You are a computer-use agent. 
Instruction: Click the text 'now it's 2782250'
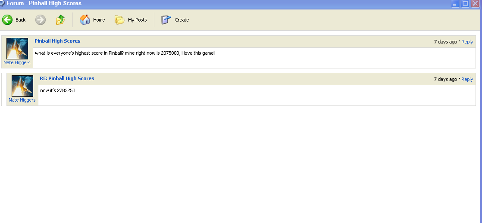point(58,90)
